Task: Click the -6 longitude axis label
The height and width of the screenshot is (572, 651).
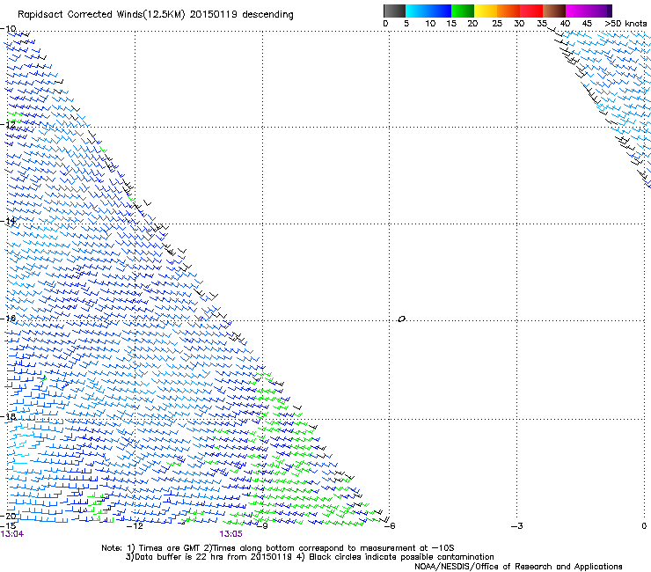Action: pyautogui.click(x=390, y=526)
